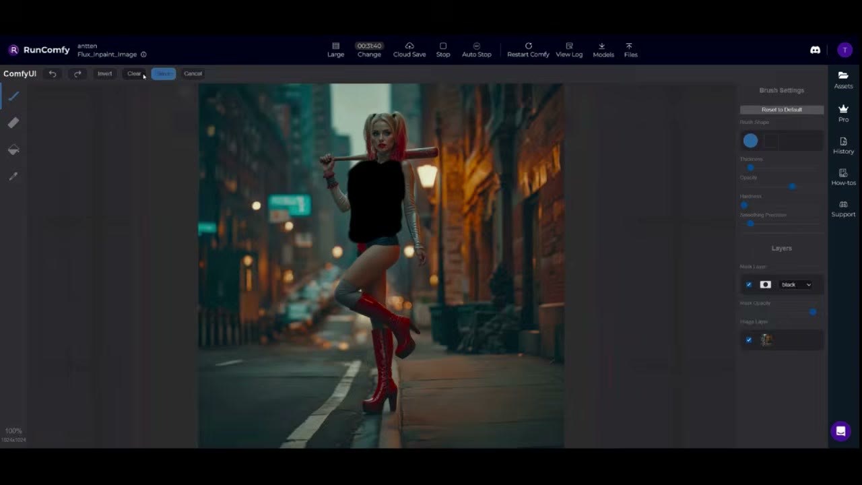Open the user profile avatar

tap(844, 50)
